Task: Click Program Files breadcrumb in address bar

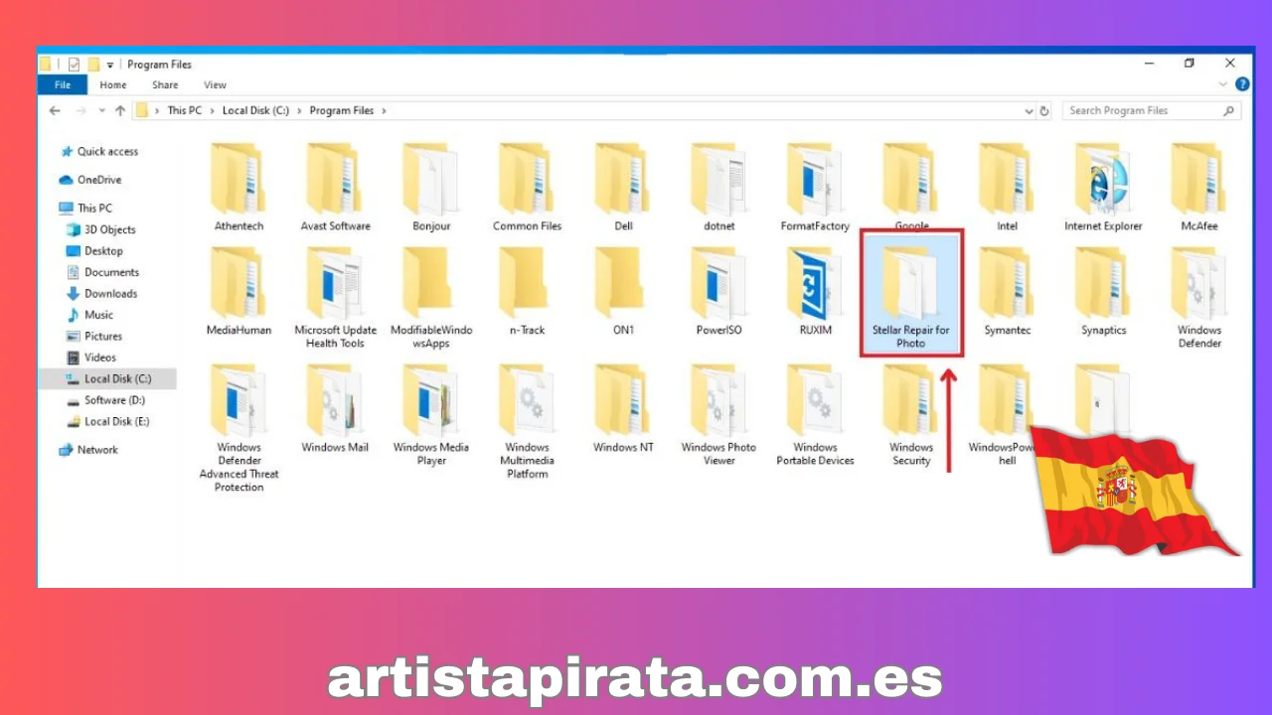Action: click(x=342, y=110)
